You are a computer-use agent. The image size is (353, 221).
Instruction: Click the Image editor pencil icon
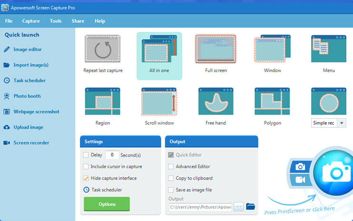(7, 49)
